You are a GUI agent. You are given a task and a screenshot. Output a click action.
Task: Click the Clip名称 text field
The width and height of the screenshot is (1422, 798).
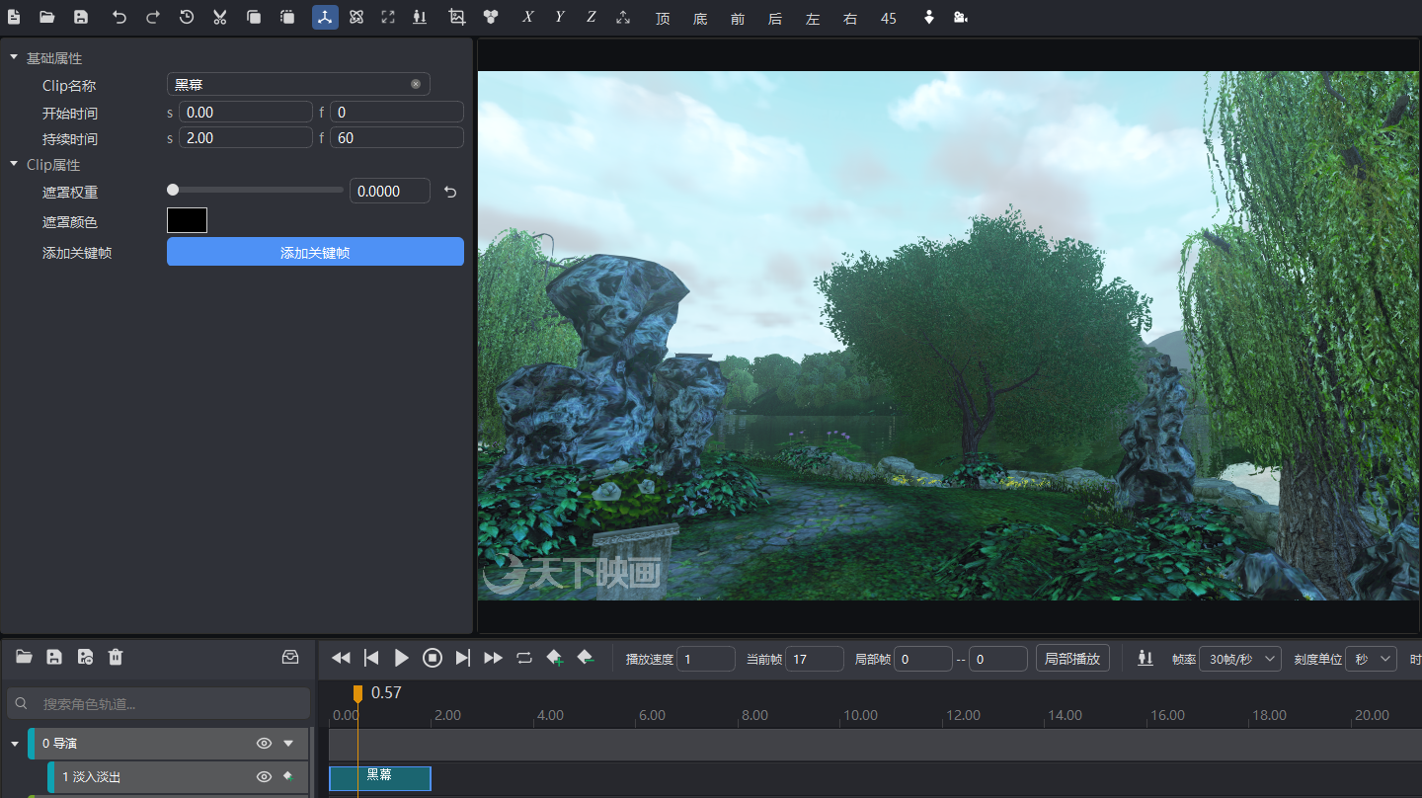[x=298, y=84]
